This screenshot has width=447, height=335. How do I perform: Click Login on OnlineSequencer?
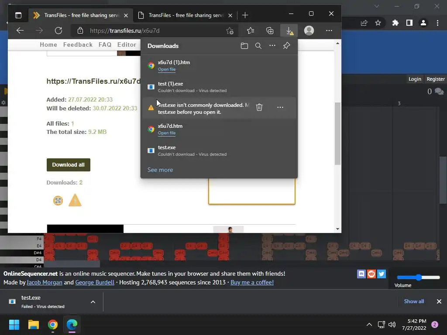(x=415, y=79)
